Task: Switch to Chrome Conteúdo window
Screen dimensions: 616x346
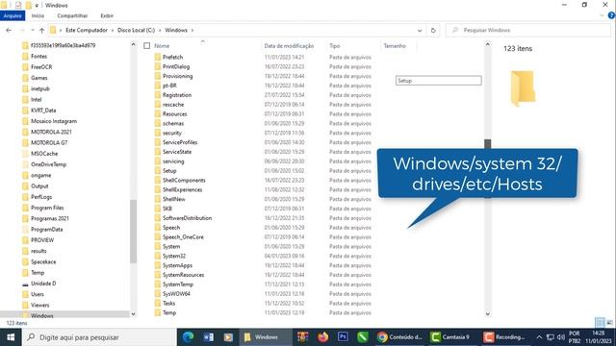Action: point(400,337)
